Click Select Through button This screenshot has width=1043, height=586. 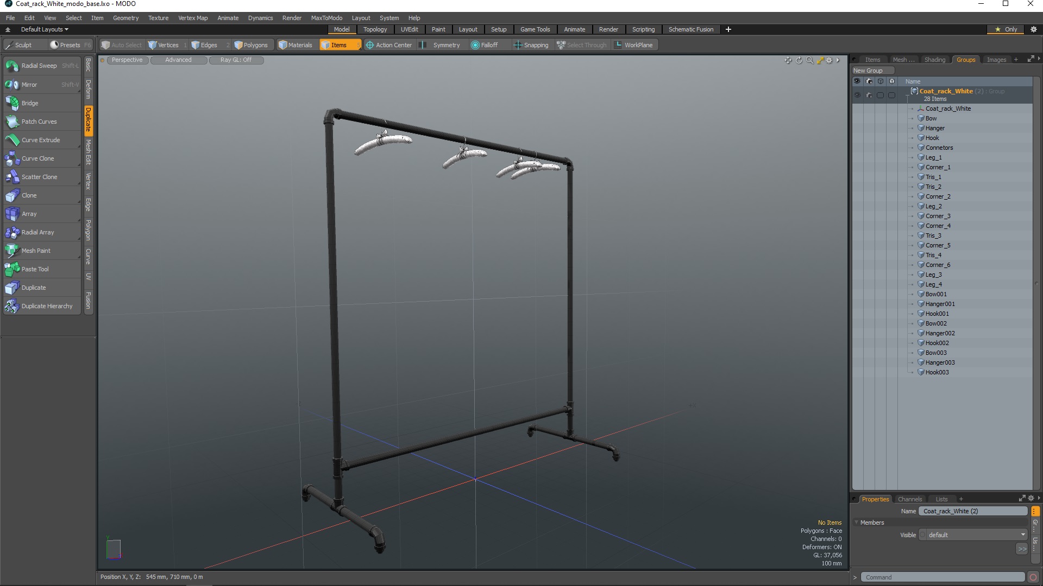581,45
